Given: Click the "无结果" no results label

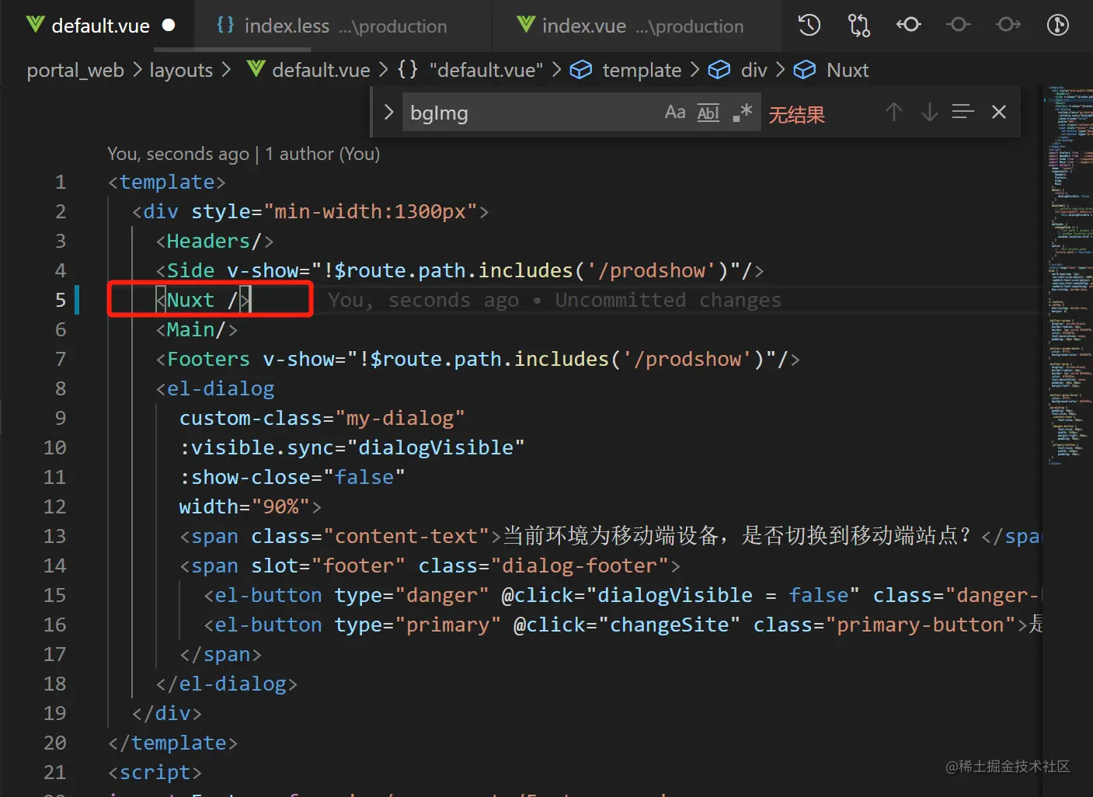Looking at the screenshot, I should (x=796, y=115).
